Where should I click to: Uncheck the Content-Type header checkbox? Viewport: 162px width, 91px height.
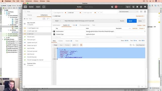coord(54,34)
